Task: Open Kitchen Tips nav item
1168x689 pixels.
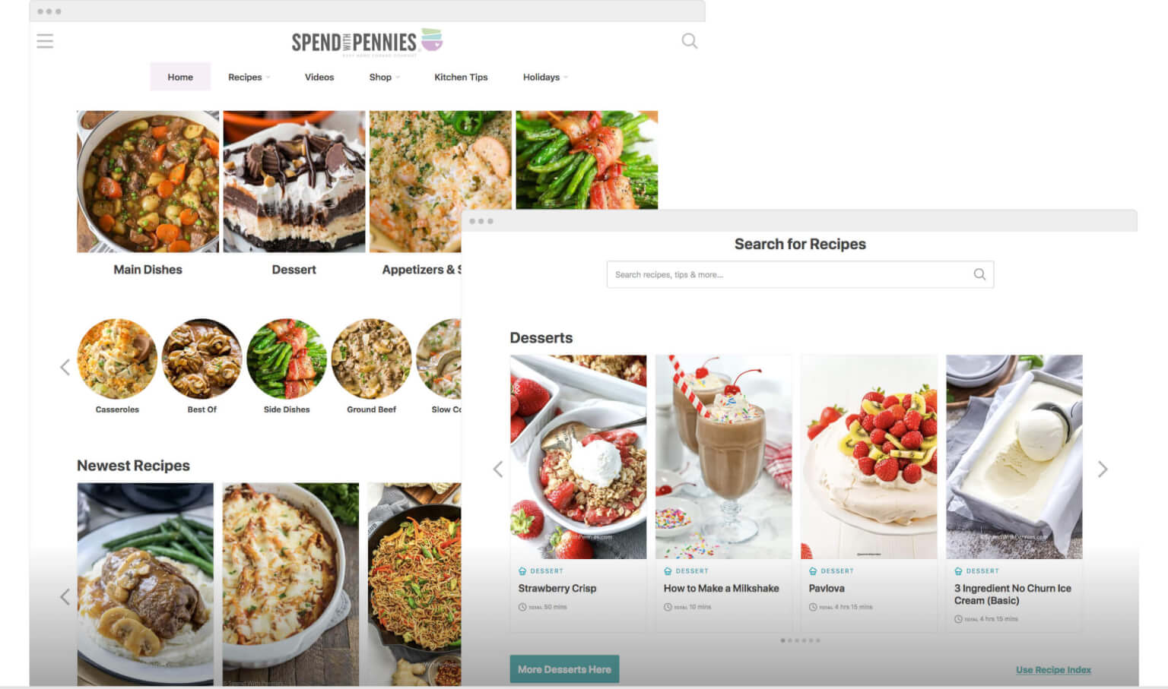Action: (461, 77)
